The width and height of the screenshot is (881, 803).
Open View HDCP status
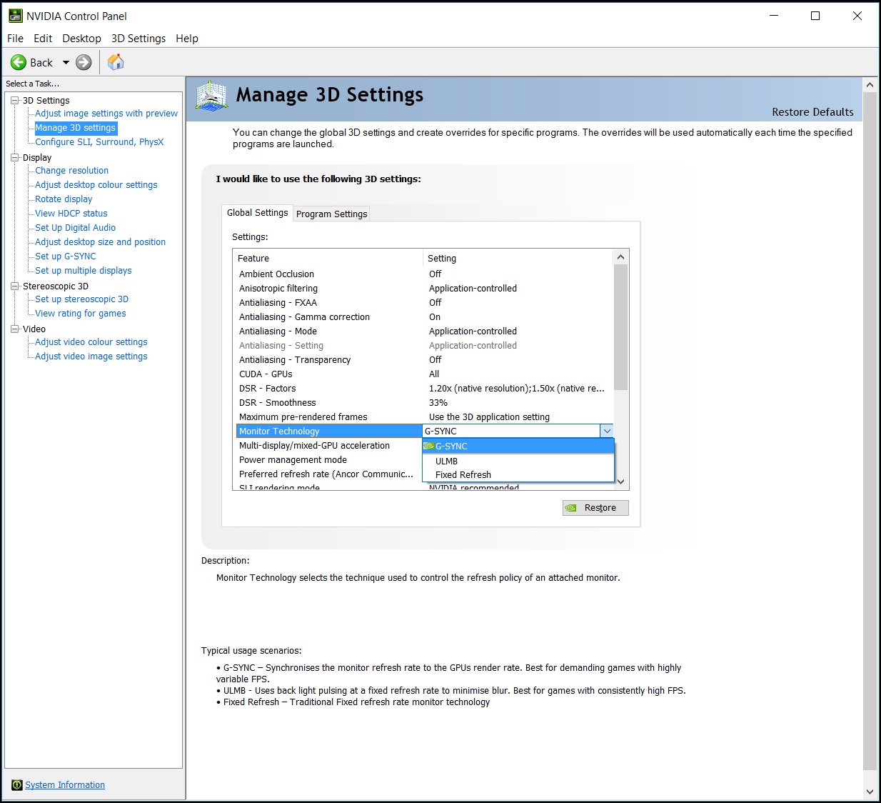coord(71,214)
